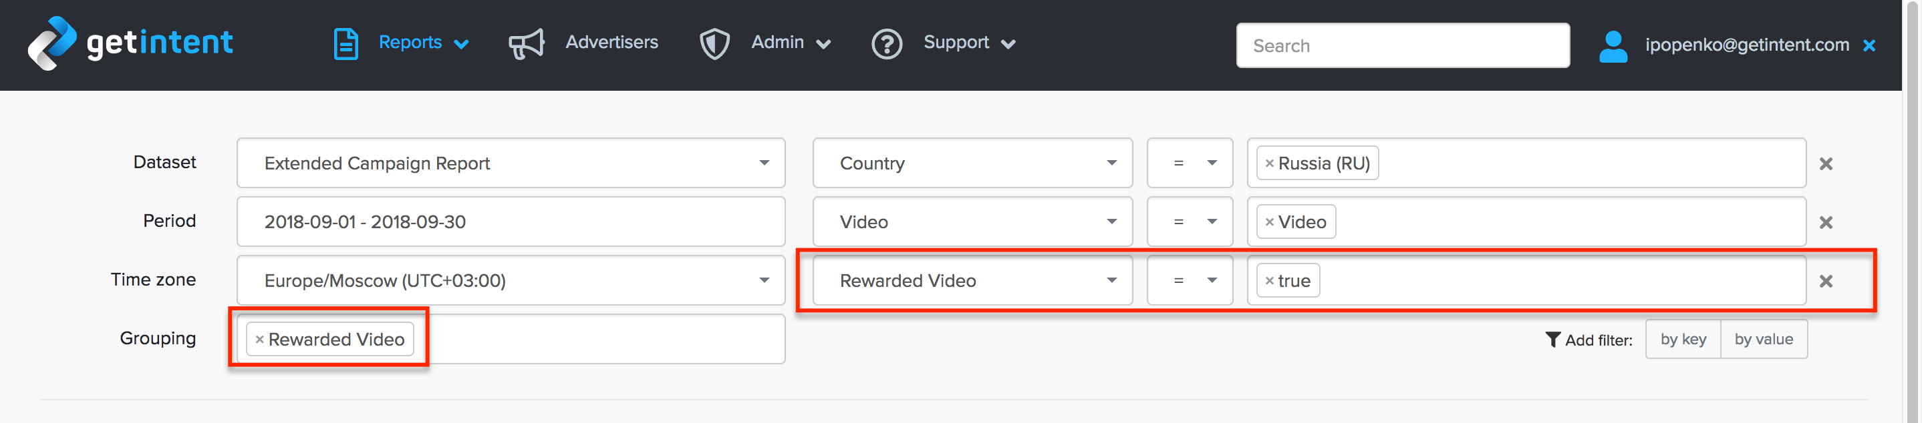Delete the Rewarded Video filter row
Screen dimensions: 1922x423
[x=1825, y=282]
